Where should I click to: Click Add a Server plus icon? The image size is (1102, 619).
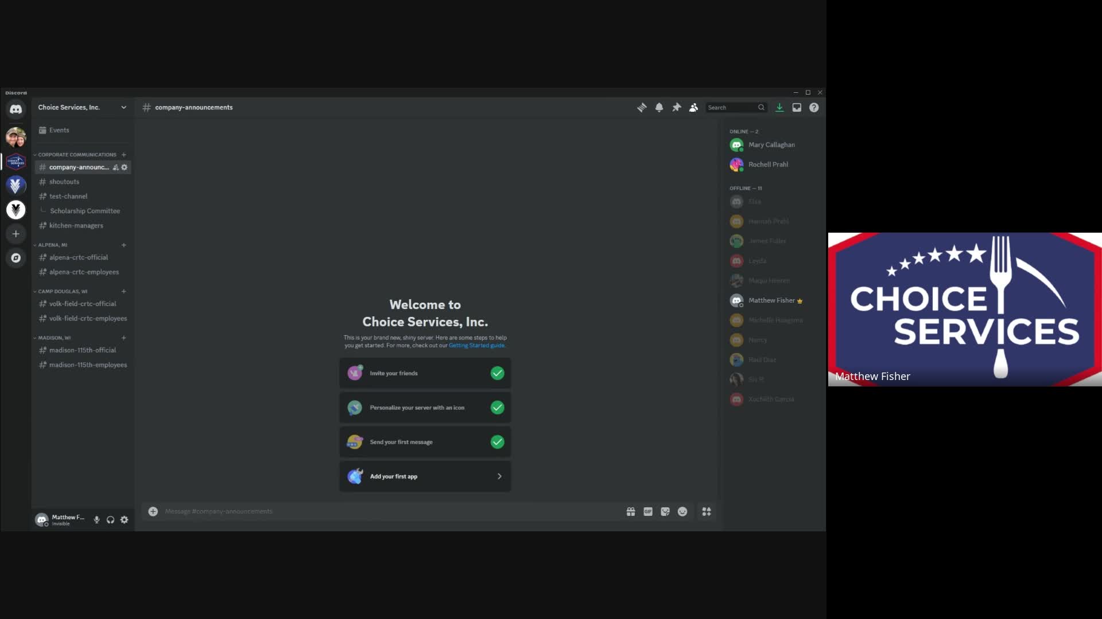16,234
